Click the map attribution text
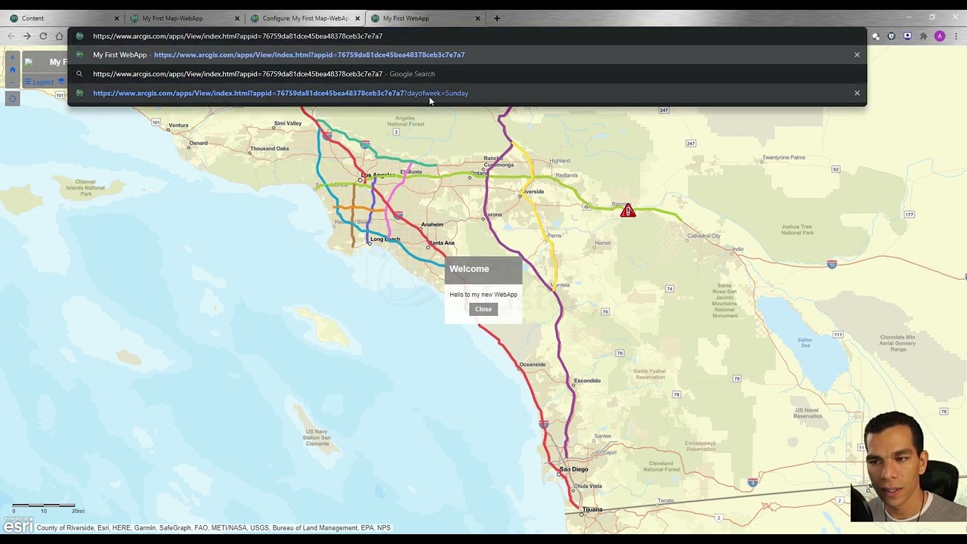 [x=214, y=528]
